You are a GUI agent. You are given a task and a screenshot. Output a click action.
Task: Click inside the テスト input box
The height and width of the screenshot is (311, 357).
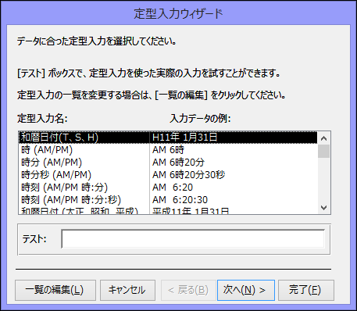pyautogui.click(x=193, y=238)
